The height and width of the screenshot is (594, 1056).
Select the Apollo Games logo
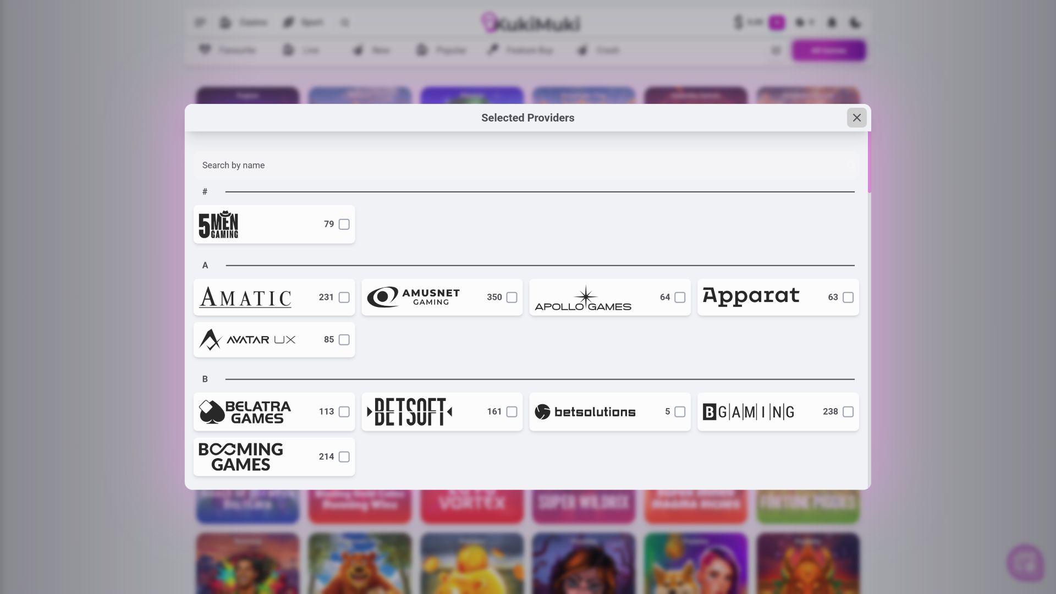(x=583, y=298)
